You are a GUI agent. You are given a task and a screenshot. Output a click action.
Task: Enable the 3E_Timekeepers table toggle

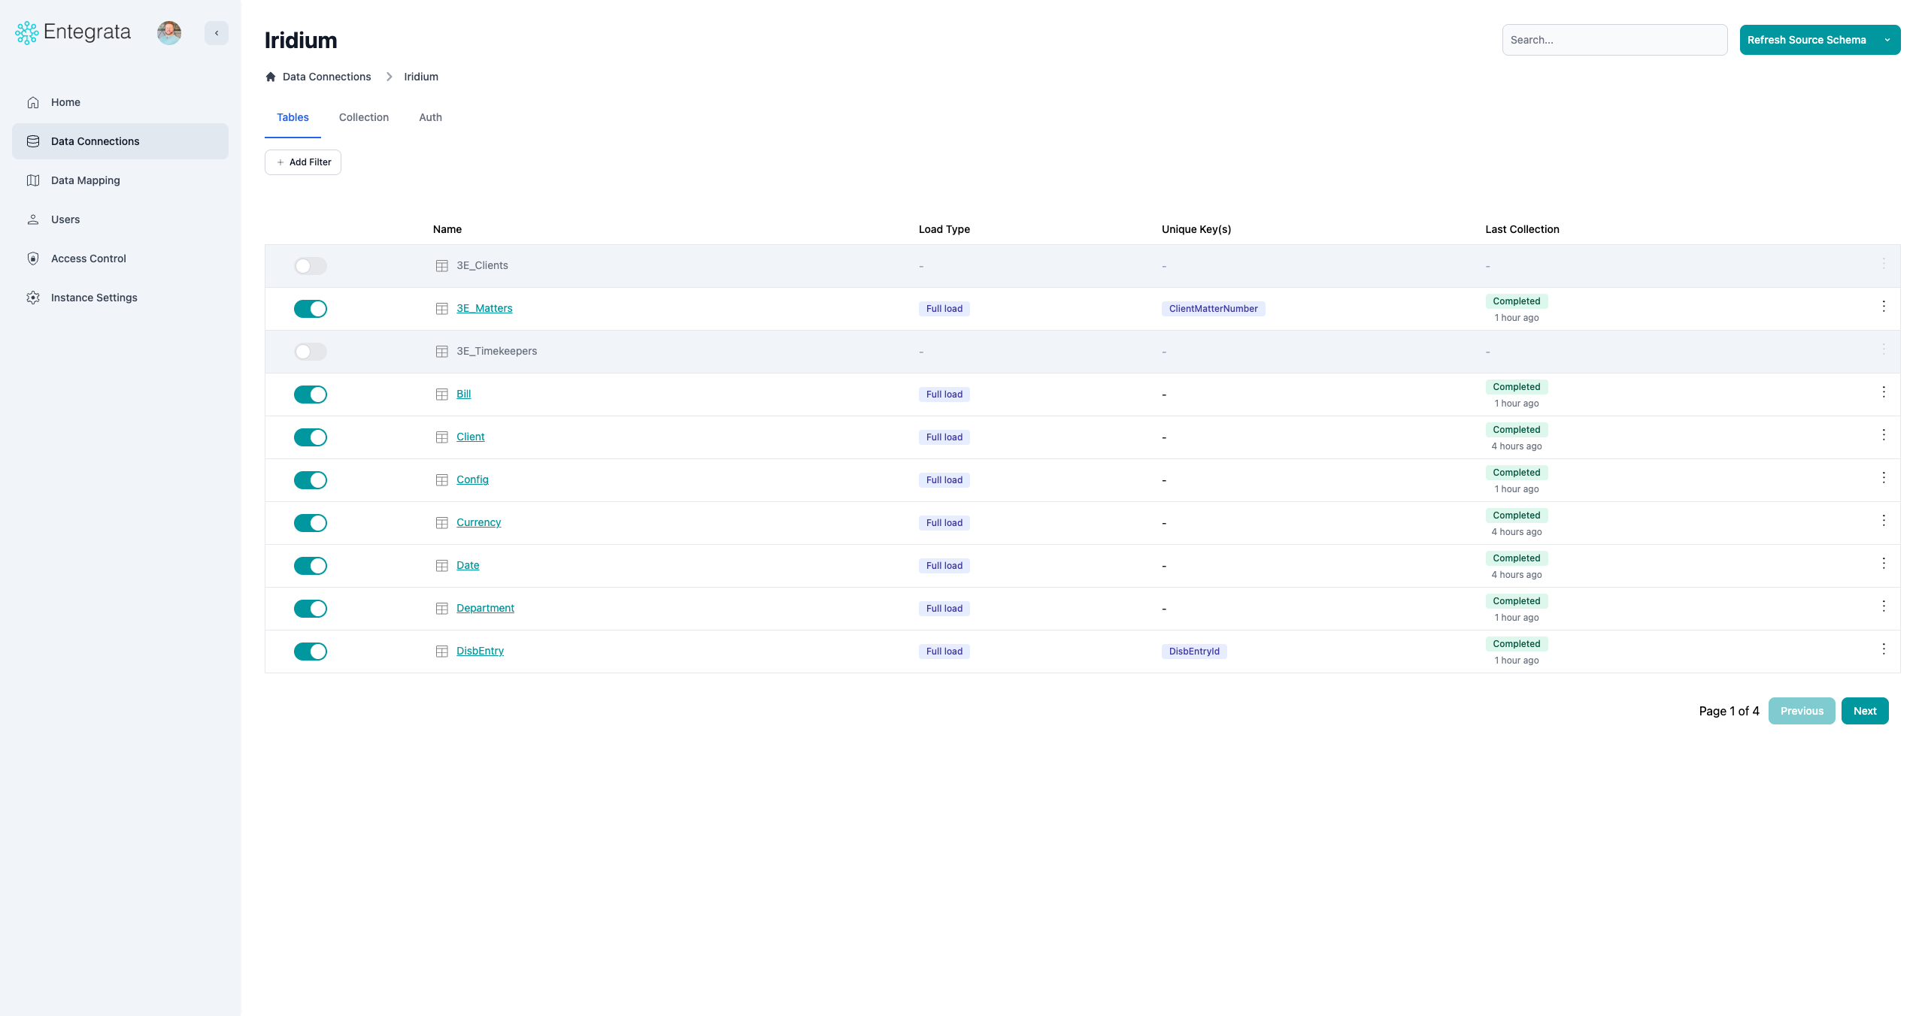click(x=310, y=351)
